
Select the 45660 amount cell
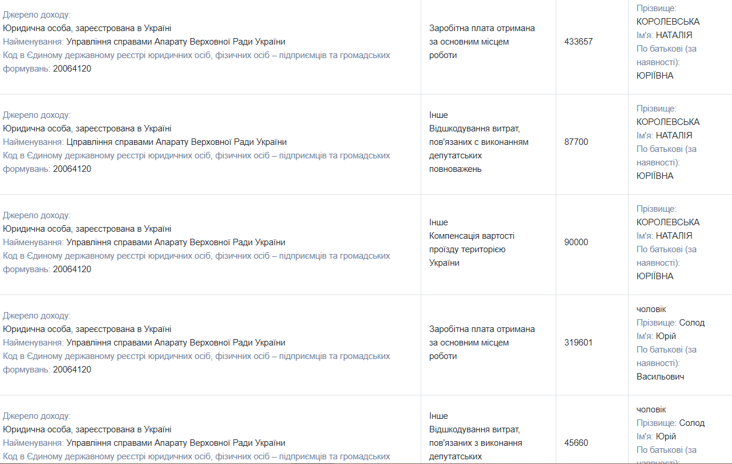[576, 443]
